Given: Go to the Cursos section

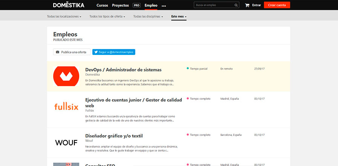Looking at the screenshot, I should (x=102, y=5).
